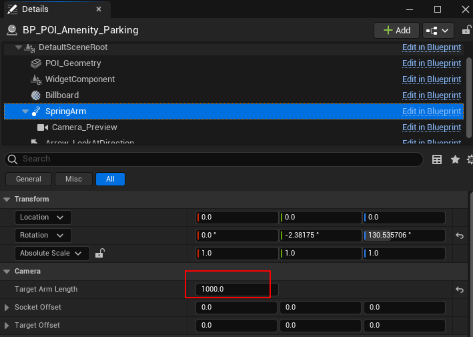The width and height of the screenshot is (473, 337).
Task: Reset Target Arm Length to default
Action: click(x=460, y=290)
